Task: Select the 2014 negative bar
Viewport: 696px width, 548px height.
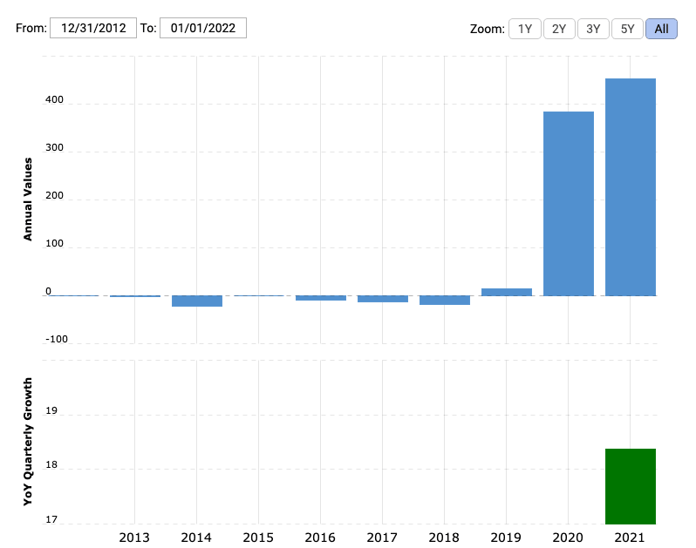Action: click(x=197, y=301)
